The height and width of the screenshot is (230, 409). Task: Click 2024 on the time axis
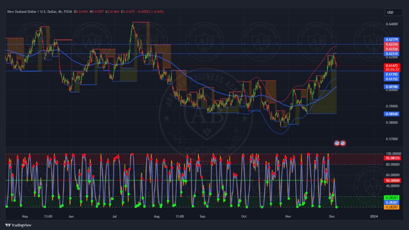coord(374,216)
